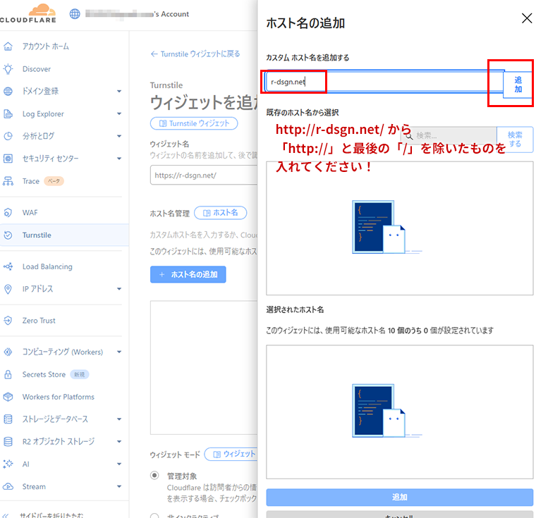
Task: Expand the IP アドレス menu arrow
Action: pyautogui.click(x=119, y=289)
